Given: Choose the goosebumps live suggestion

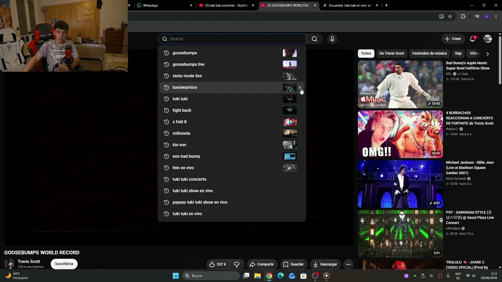Looking at the screenshot, I should pyautogui.click(x=232, y=64).
